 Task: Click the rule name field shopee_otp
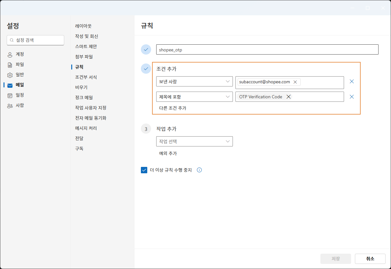coord(267,50)
